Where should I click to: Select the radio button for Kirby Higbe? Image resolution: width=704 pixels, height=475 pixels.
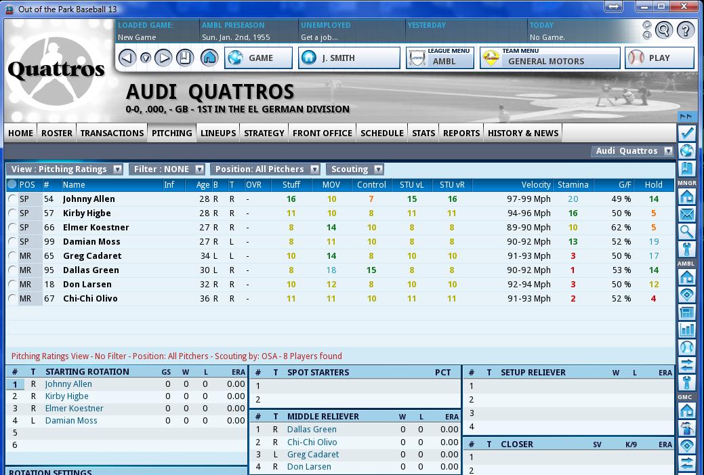pyautogui.click(x=13, y=213)
